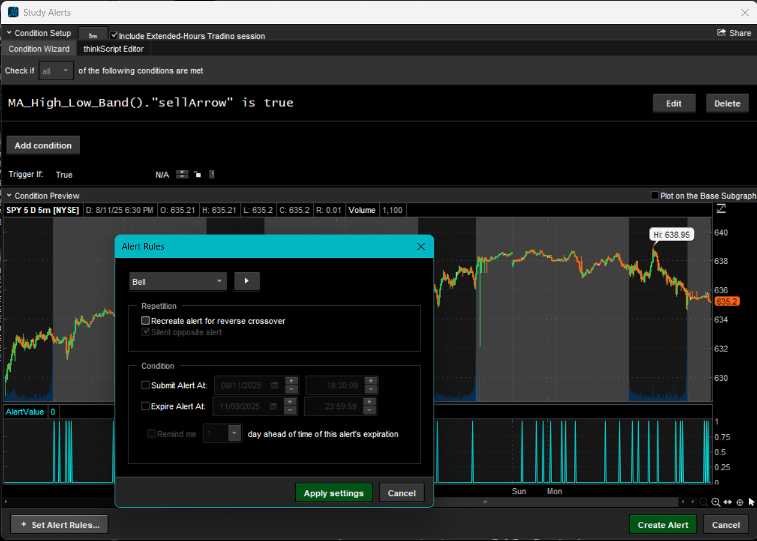757x541 pixels.
Task: Click the Hi: 638.95 chart bubble
Action: 671,235
